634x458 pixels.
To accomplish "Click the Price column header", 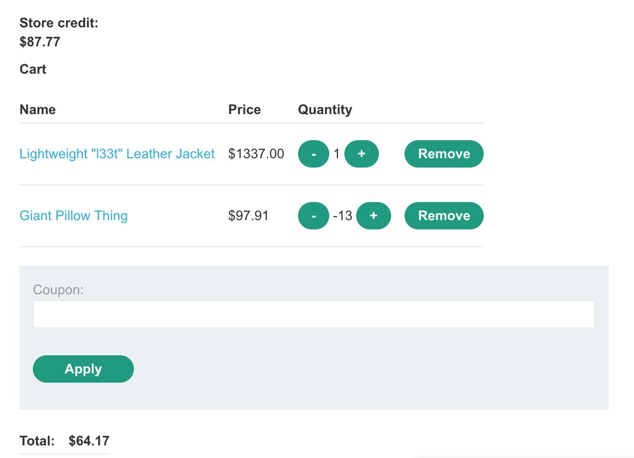I will (245, 110).
